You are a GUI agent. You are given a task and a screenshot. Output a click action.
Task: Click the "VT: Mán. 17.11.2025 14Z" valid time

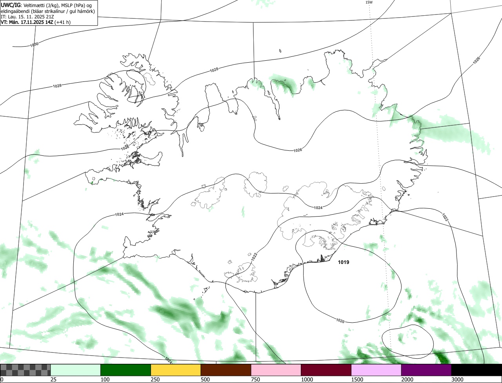27,22
